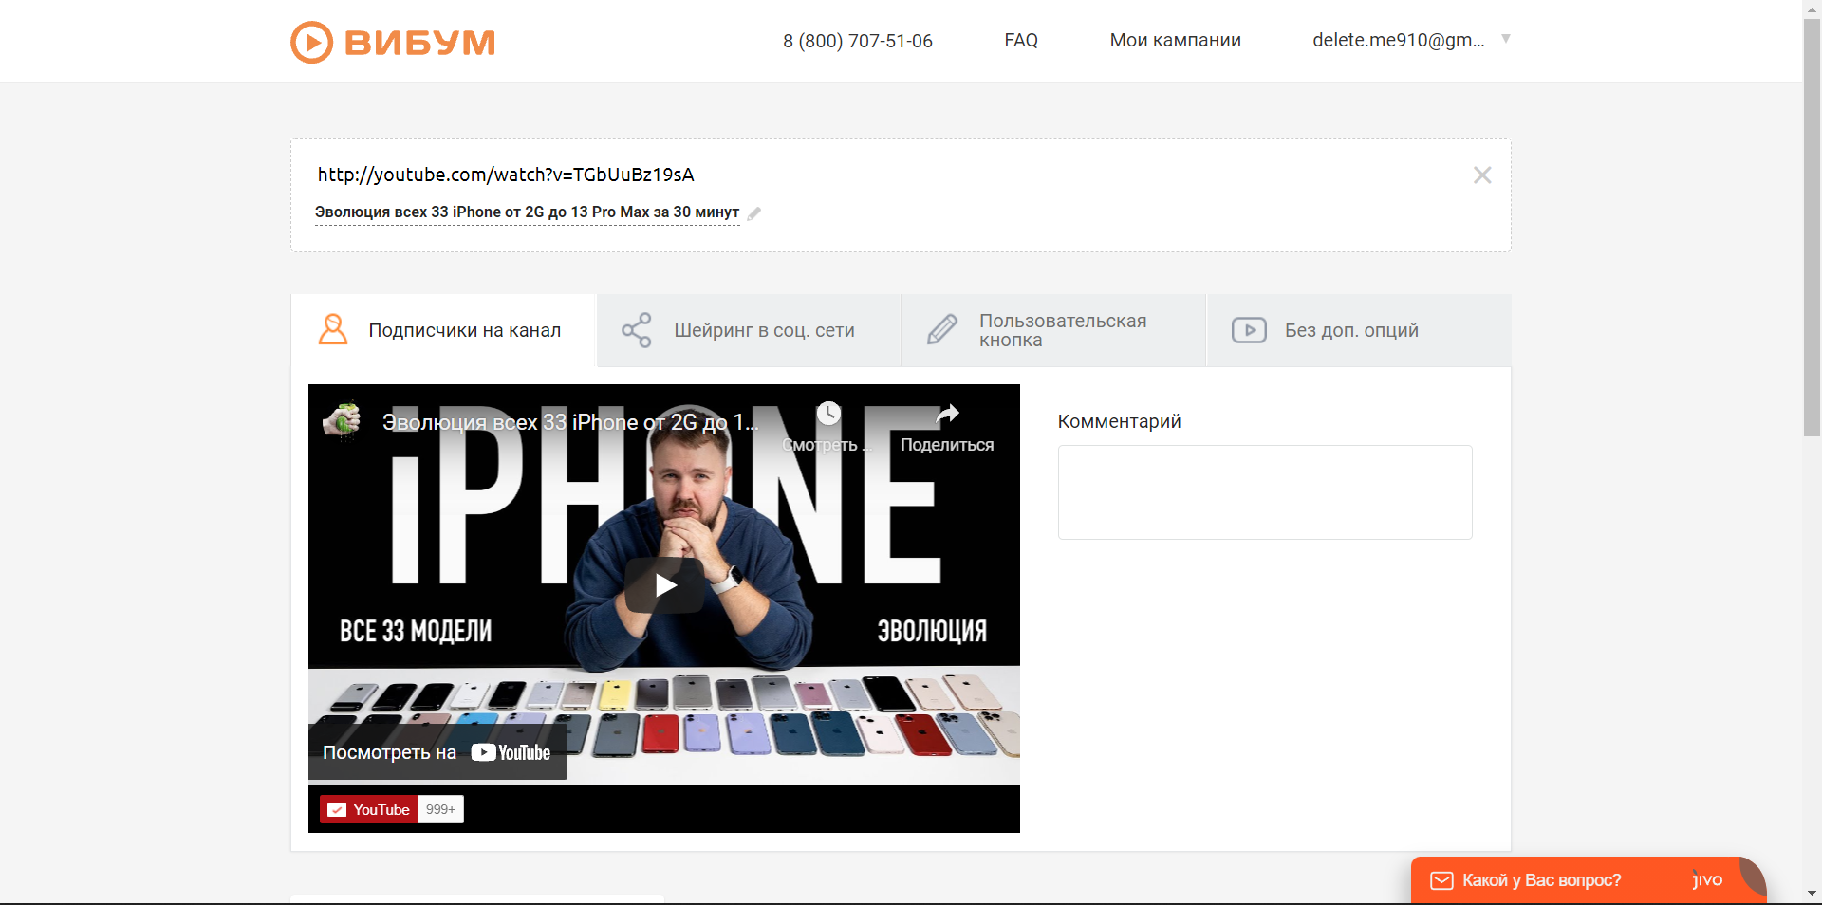Open the Пользовательская кнопка tab
The image size is (1822, 905).
point(1054,330)
